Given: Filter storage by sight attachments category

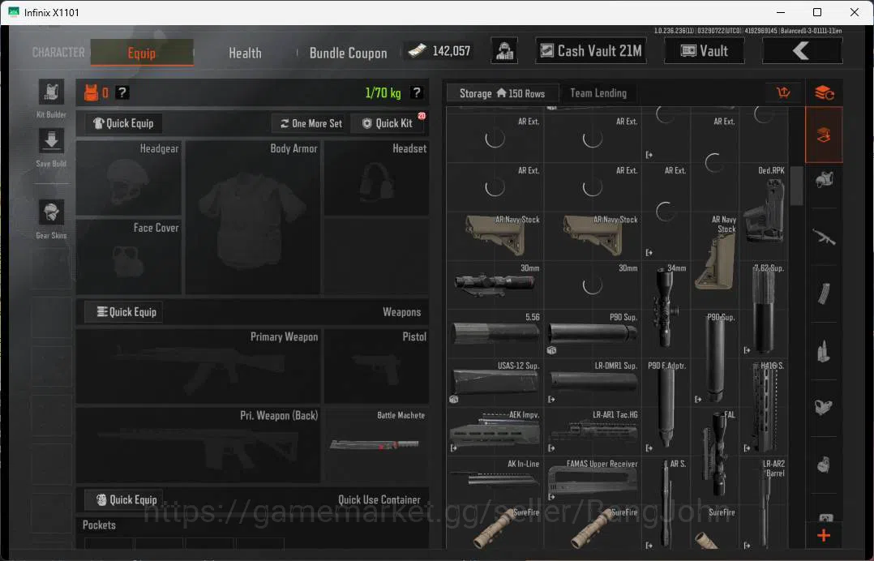Looking at the screenshot, I should tap(824, 407).
